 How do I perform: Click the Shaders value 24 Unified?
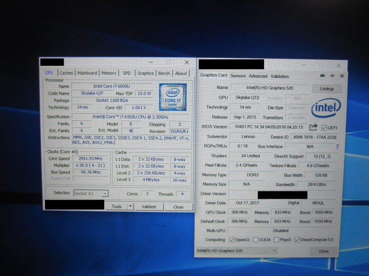(x=250, y=156)
